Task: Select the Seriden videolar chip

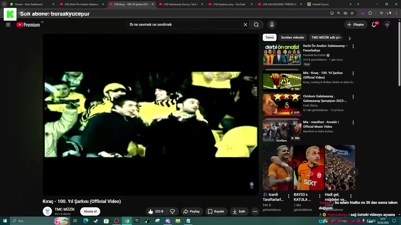Action: point(293,37)
